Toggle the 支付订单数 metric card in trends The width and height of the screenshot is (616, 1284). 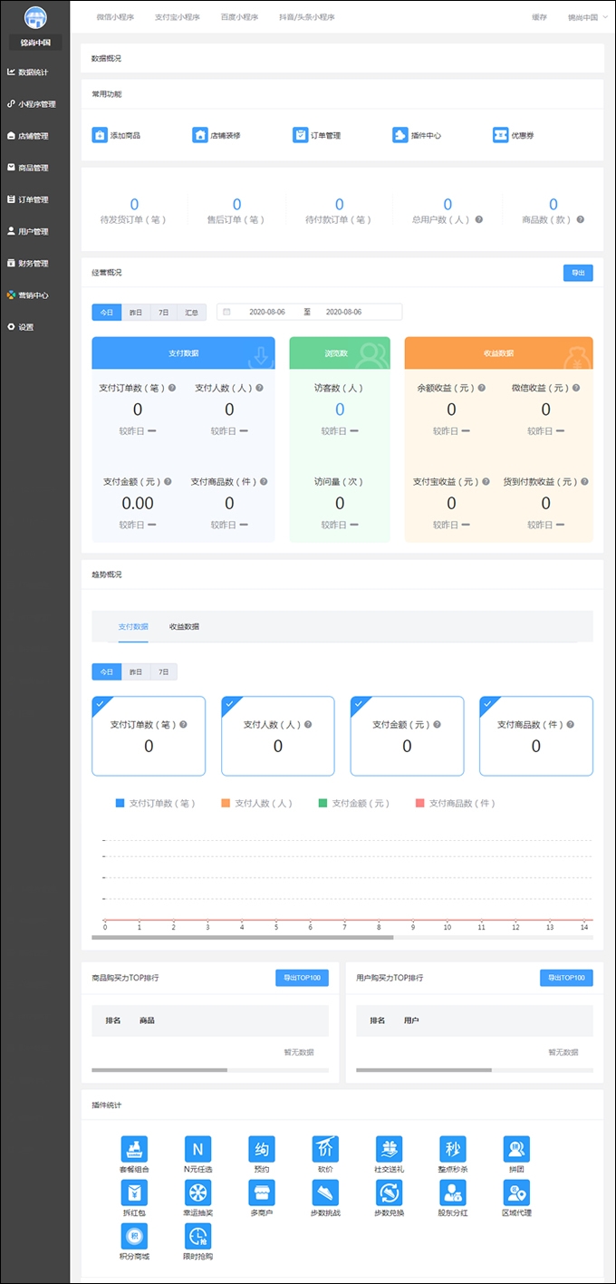[x=149, y=736]
